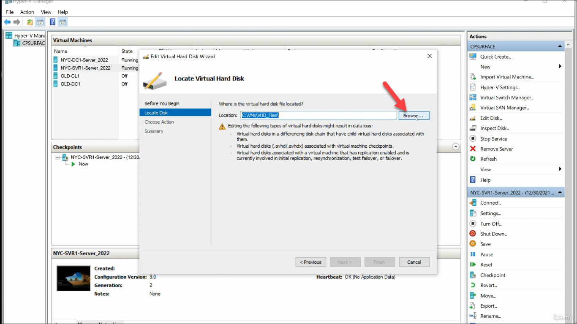Click the Pause icon
Viewport: 577px width, 324px height.
pyautogui.click(x=473, y=254)
